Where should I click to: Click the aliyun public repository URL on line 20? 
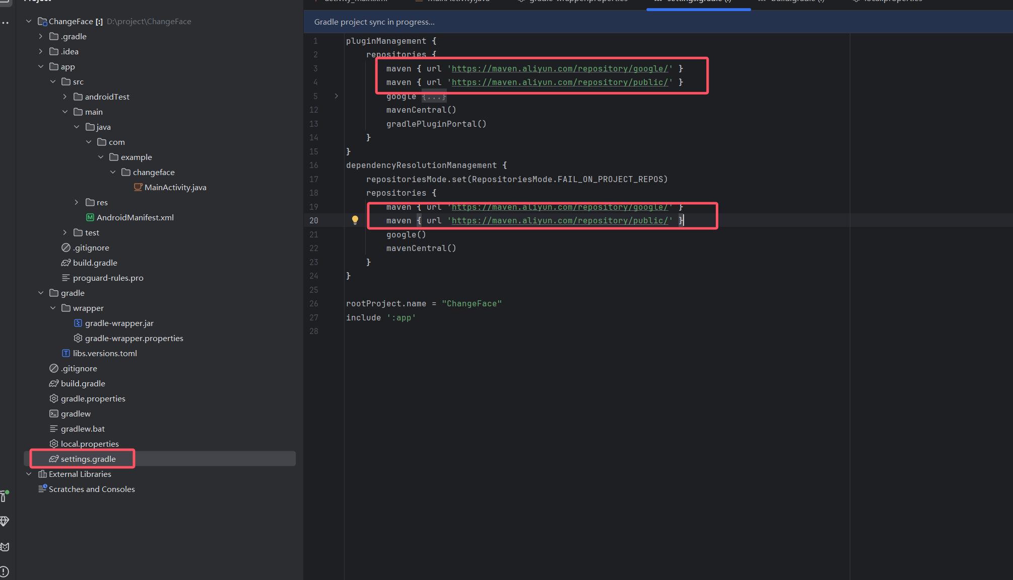pos(560,220)
